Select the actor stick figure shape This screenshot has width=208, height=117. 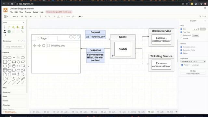click(x=18, y=74)
